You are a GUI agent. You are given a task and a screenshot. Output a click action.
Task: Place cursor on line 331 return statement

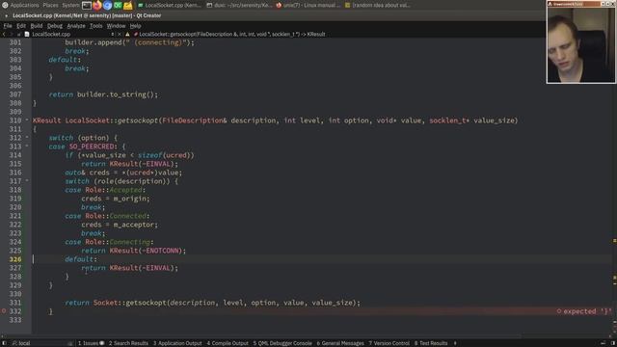(x=212, y=303)
